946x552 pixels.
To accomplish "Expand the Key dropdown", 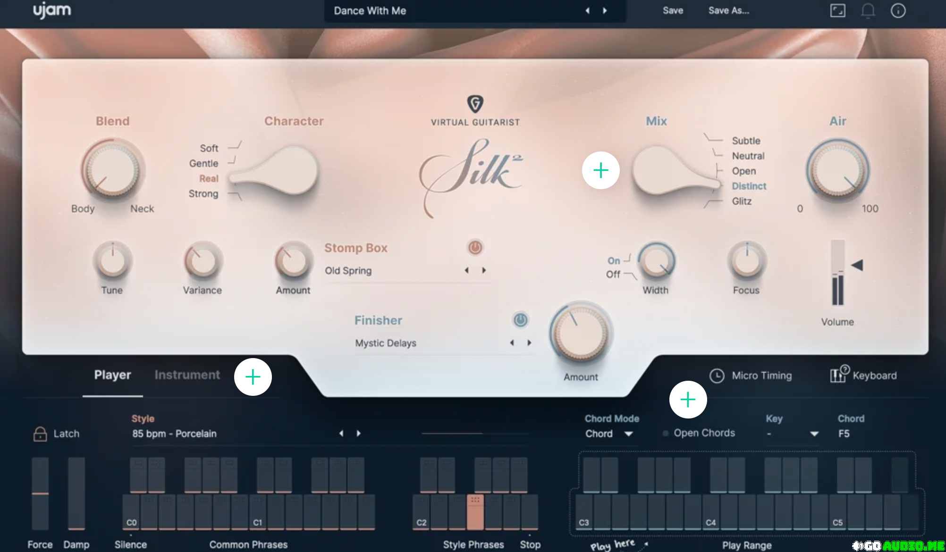I will click(792, 434).
